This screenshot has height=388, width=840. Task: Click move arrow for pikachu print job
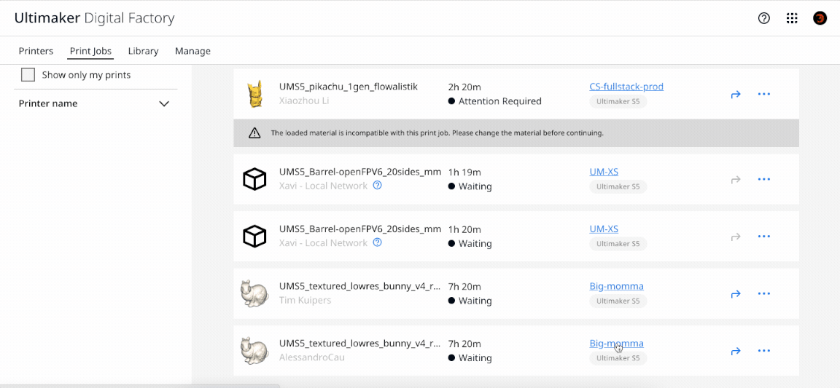[x=736, y=94]
